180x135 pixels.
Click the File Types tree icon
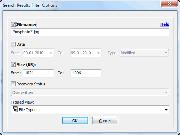coord(15,109)
